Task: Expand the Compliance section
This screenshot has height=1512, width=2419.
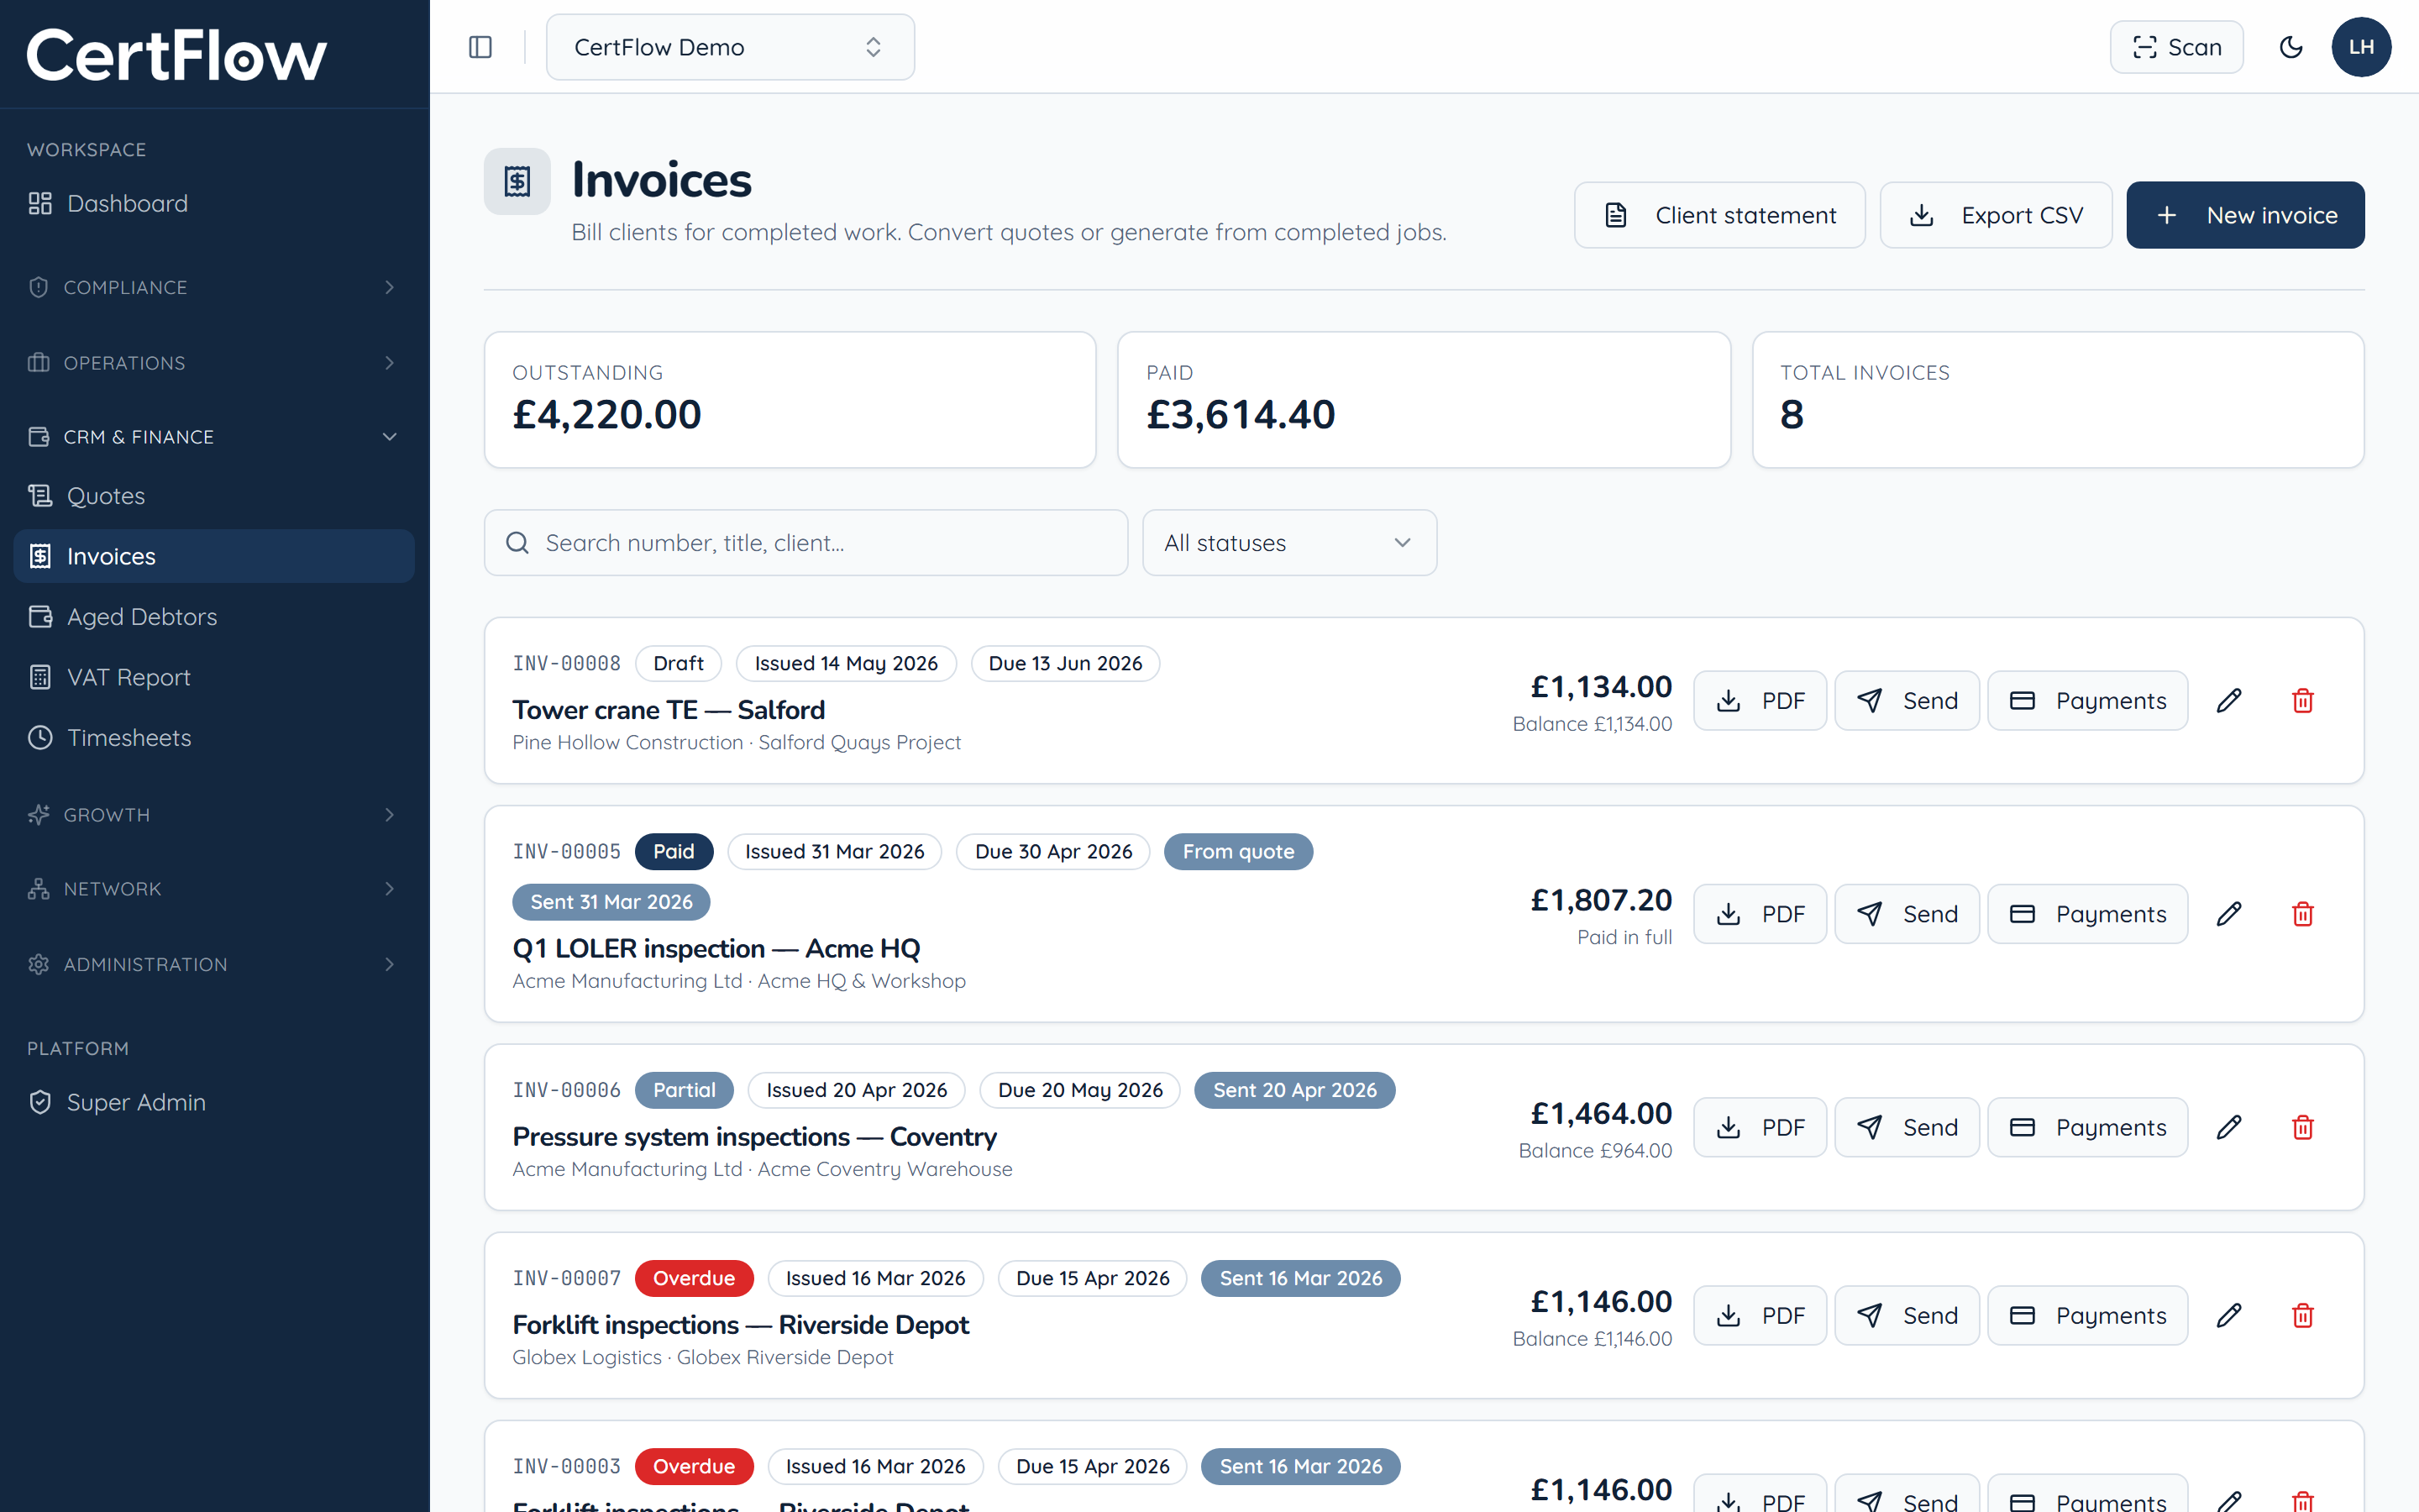Action: point(214,287)
